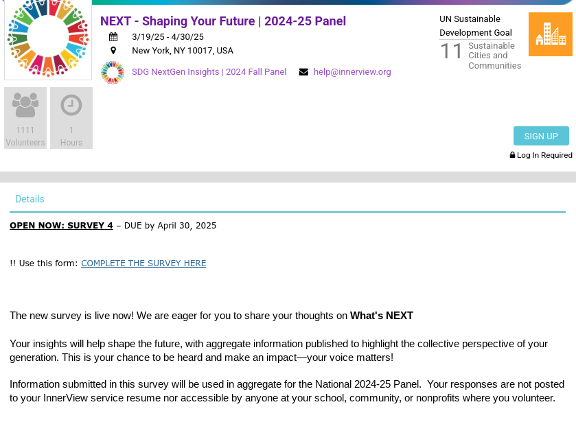Image resolution: width=576 pixels, height=422 pixels.
Task: Click the OPEN NOW: SURVEY 4 heading
Action: tap(61, 225)
